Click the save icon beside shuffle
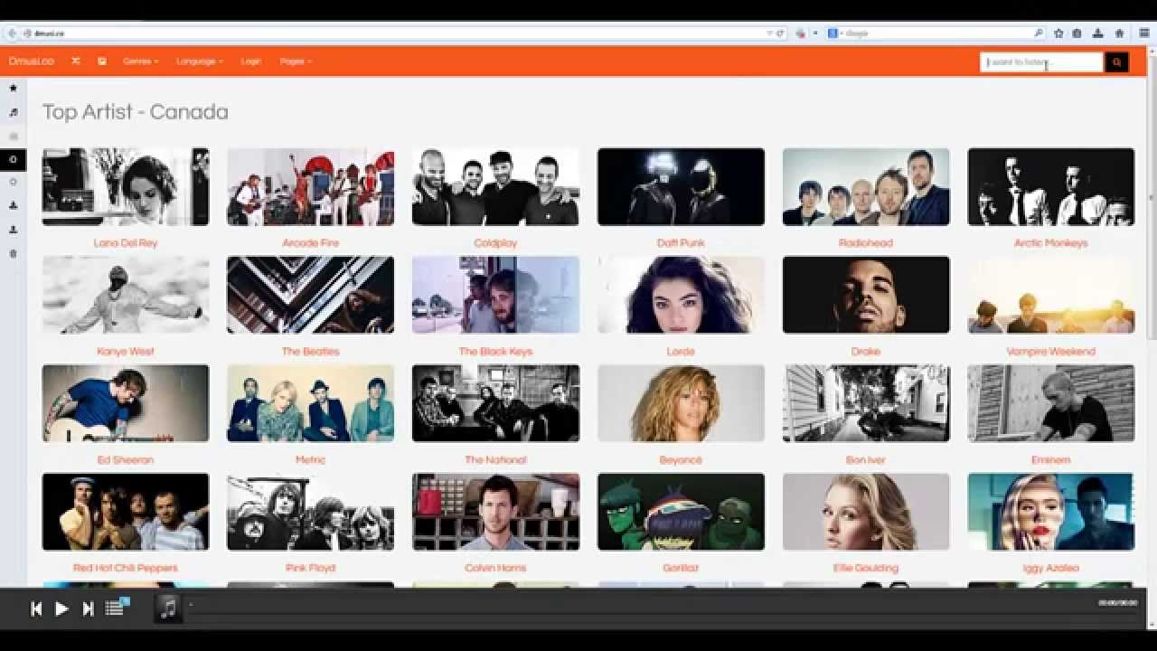Image resolution: width=1157 pixels, height=651 pixels. click(102, 61)
